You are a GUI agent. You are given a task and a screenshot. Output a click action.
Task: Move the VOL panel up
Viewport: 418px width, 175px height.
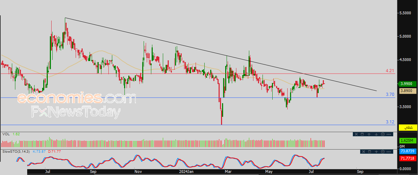point(369,134)
